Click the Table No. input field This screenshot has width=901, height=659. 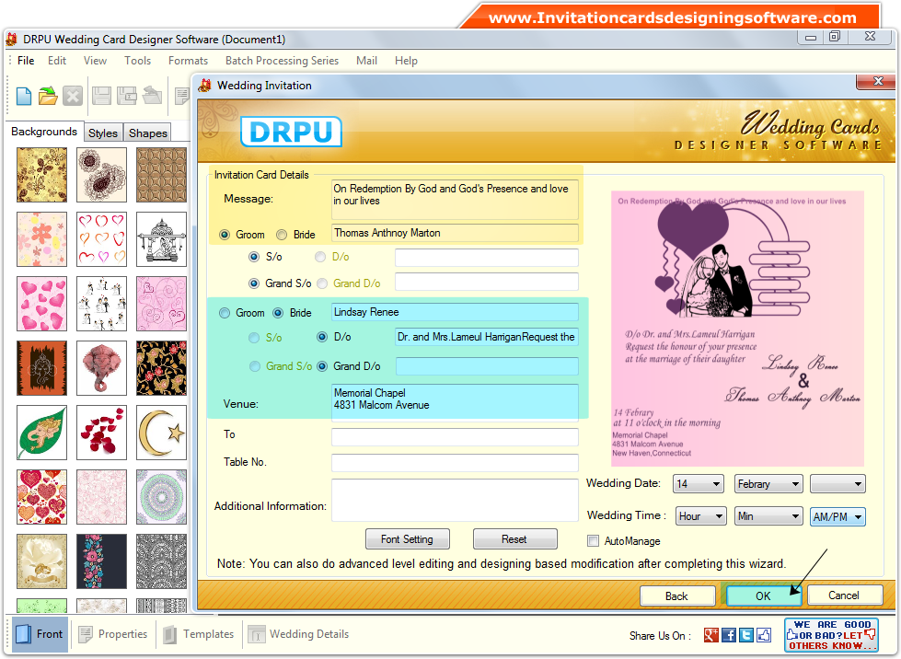[x=455, y=463]
